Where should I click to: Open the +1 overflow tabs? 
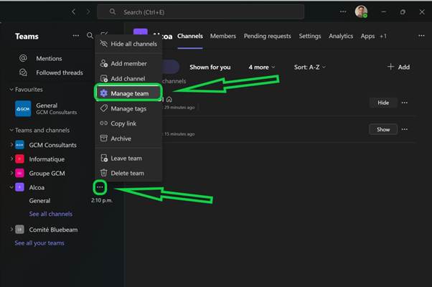pyautogui.click(x=383, y=36)
